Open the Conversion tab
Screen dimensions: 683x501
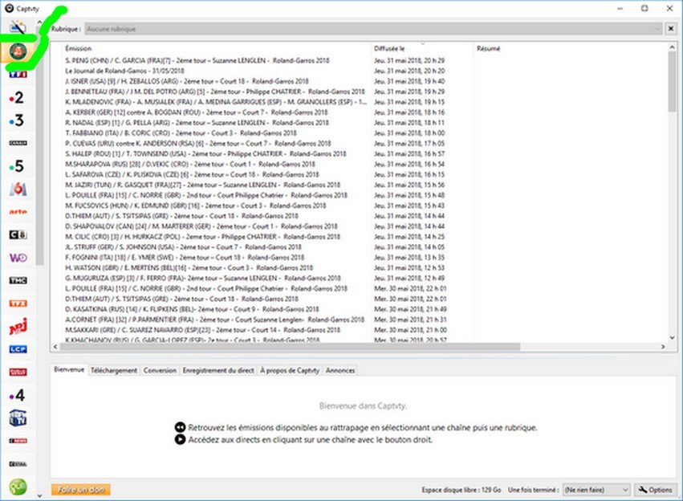point(160,370)
